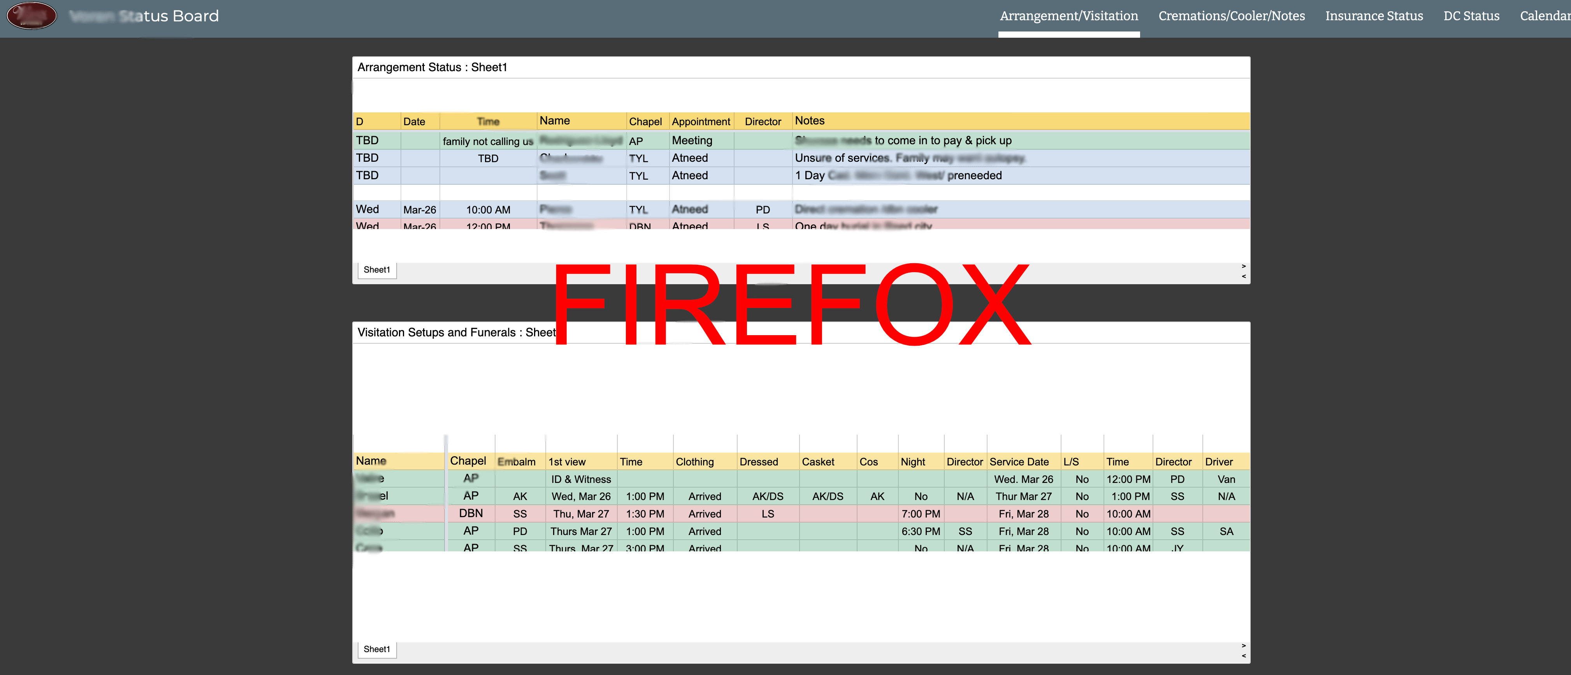Screen dimensions: 1571x675
Task: Click the 'SA' driver cell
Action: click(x=1226, y=531)
